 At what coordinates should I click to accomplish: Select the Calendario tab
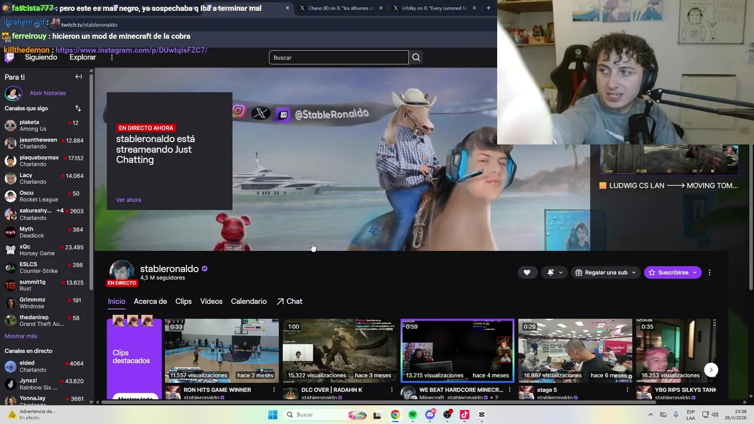249,302
